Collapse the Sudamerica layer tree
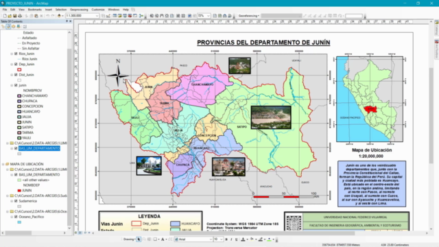 pos(12,201)
